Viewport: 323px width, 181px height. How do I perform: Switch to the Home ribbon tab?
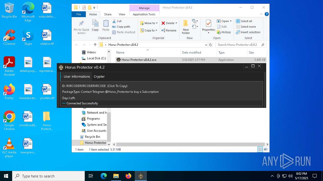[x=93, y=14]
